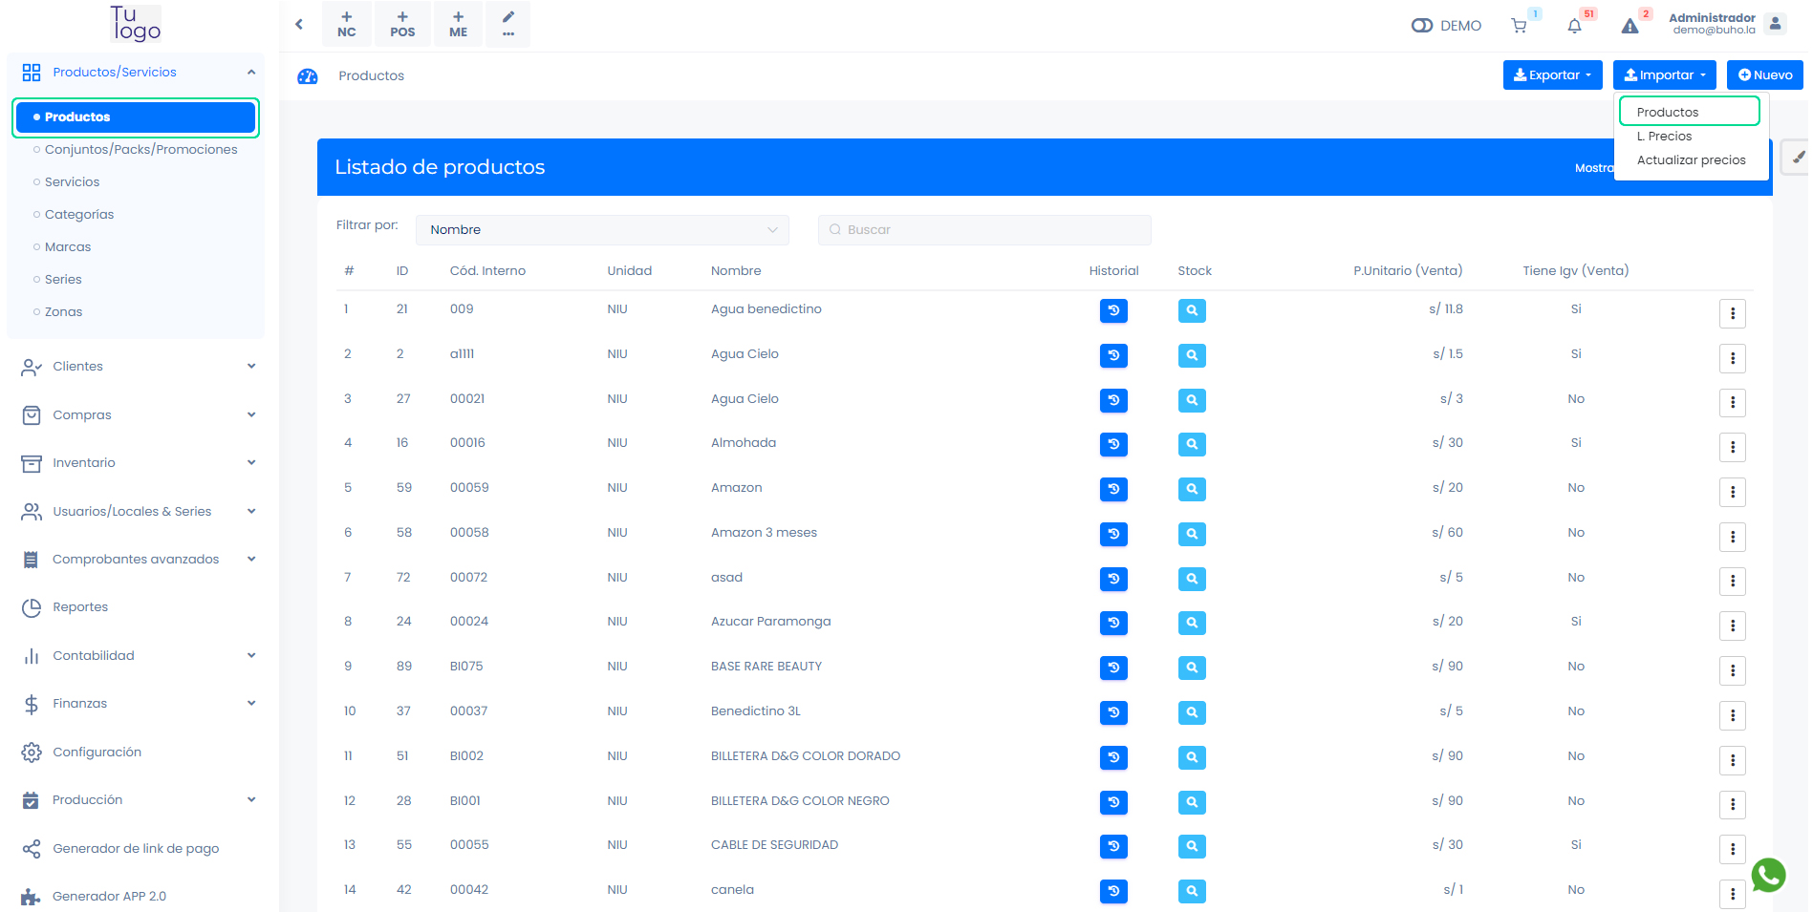Click the warning triangle alert icon
This screenshot has width=1813, height=912.
pyautogui.click(x=1630, y=26)
